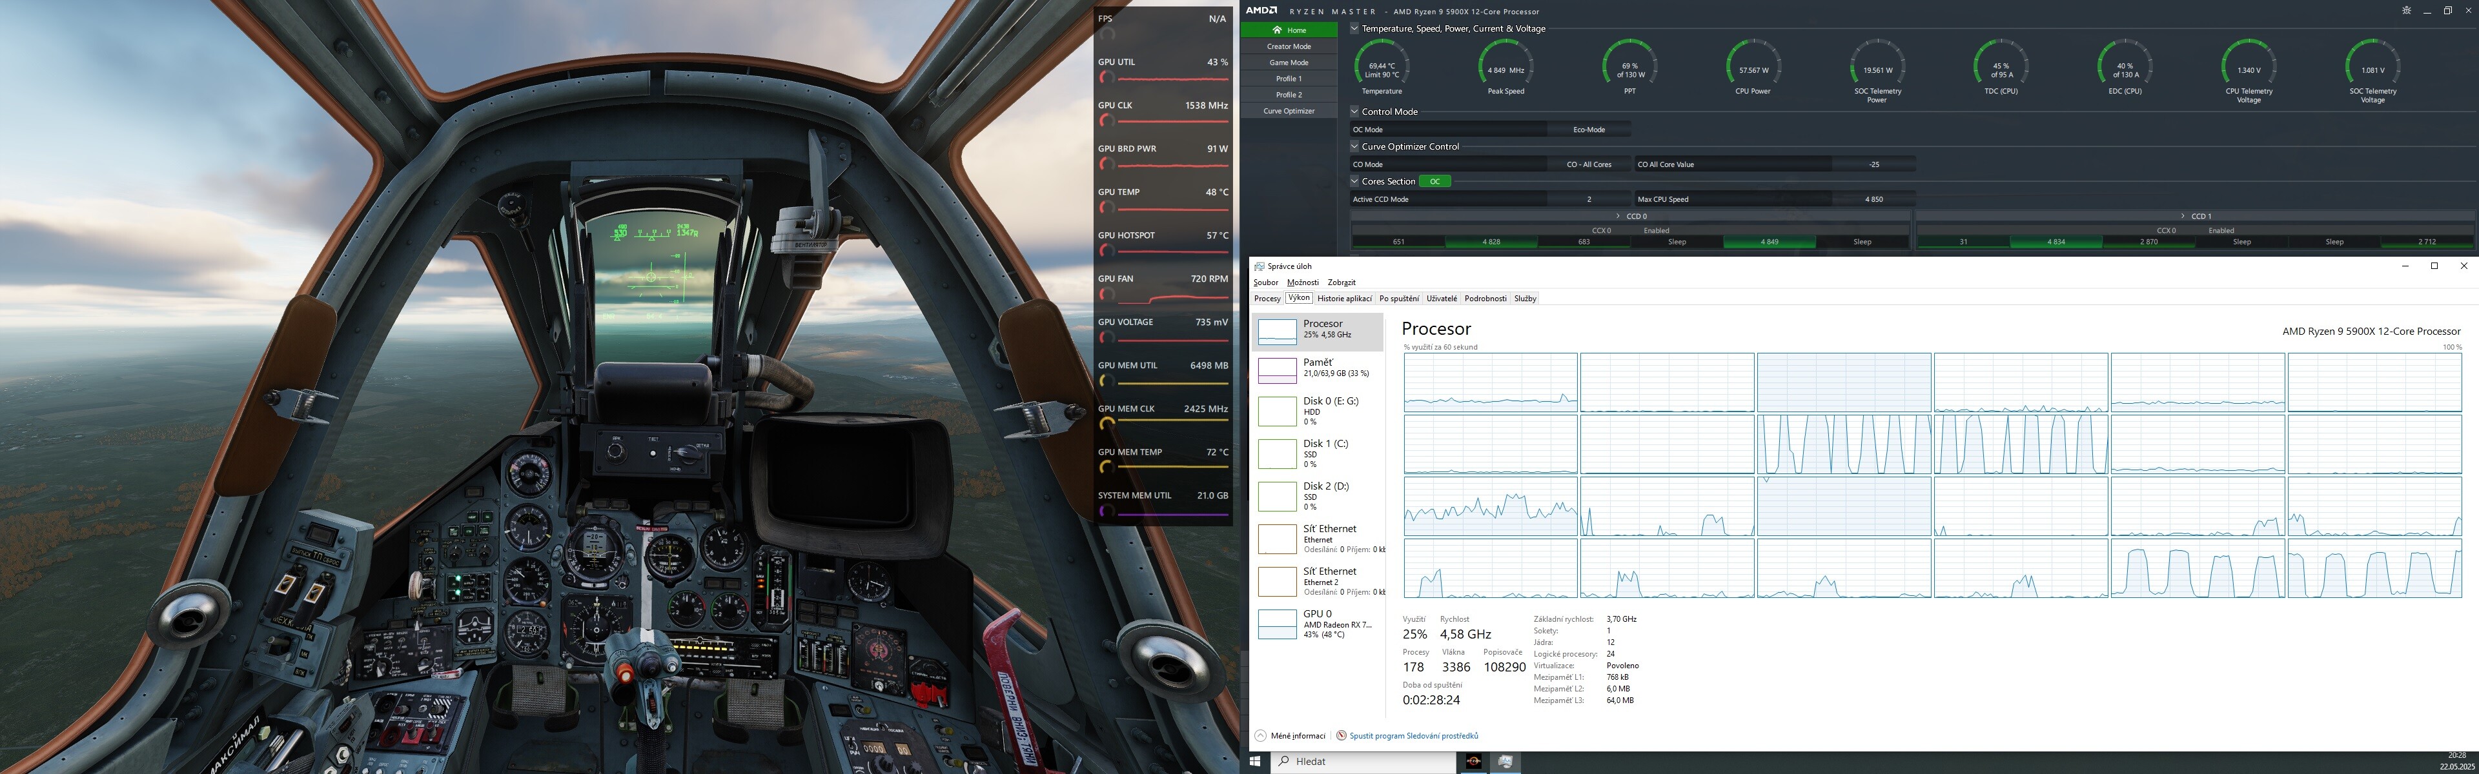Click CCD 1 core cell reading 2 712
Screen dimensions: 2479x774
2426,243
